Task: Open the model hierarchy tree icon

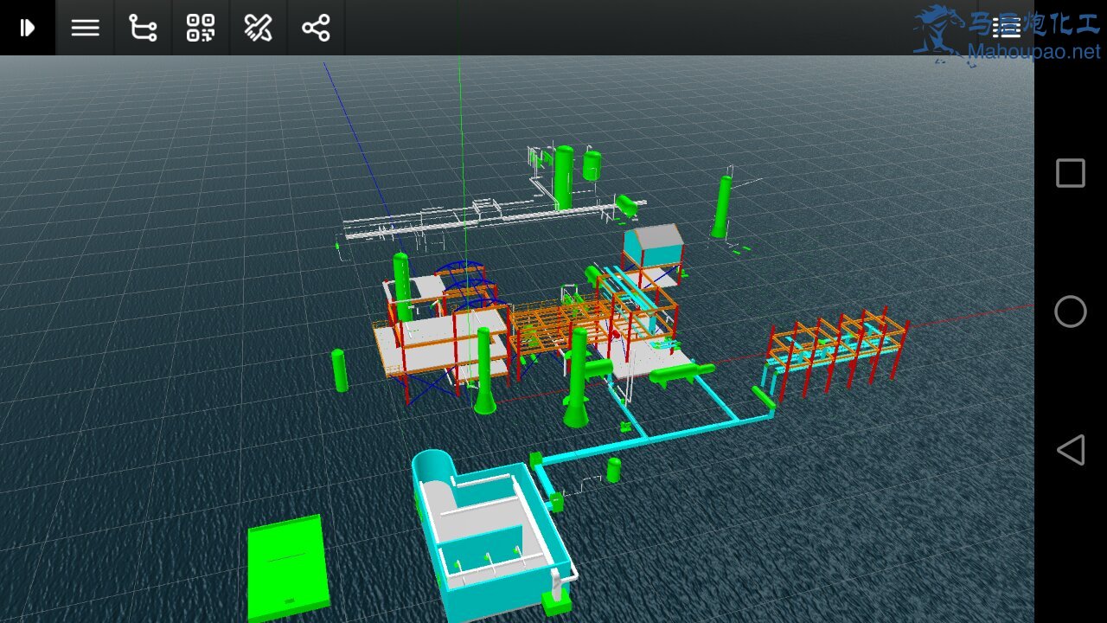Action: (x=143, y=28)
